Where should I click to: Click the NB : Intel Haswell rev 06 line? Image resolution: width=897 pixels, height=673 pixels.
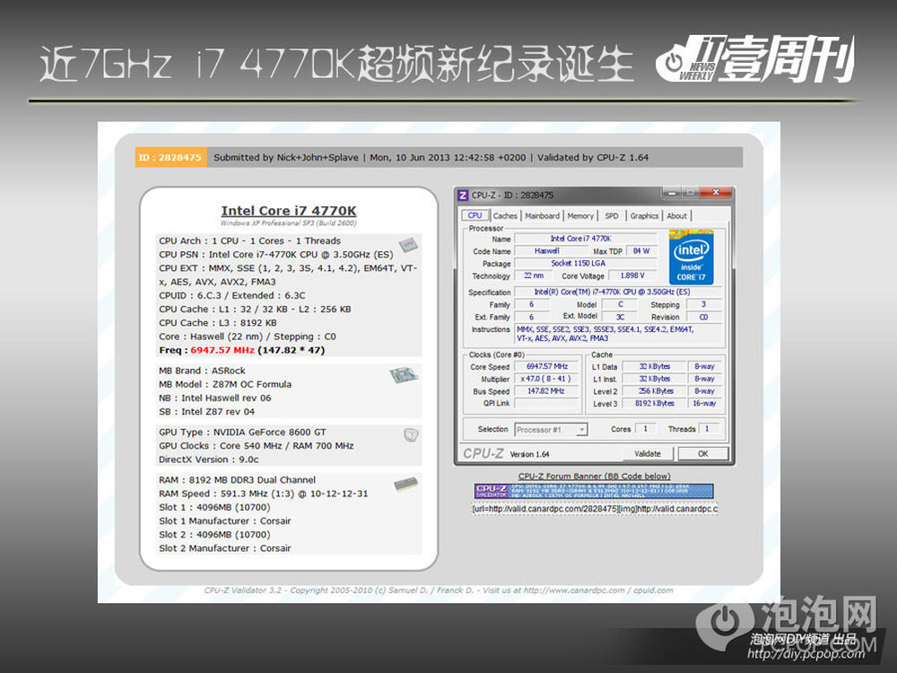coord(215,398)
